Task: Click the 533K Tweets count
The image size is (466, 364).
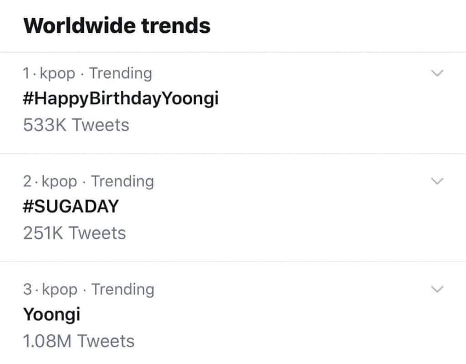Action: [x=76, y=125]
